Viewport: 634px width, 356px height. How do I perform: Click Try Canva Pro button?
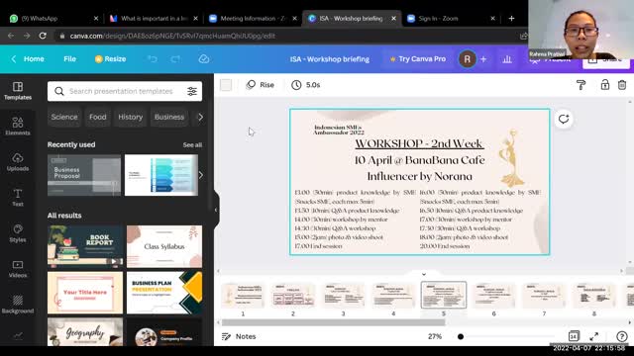click(418, 59)
